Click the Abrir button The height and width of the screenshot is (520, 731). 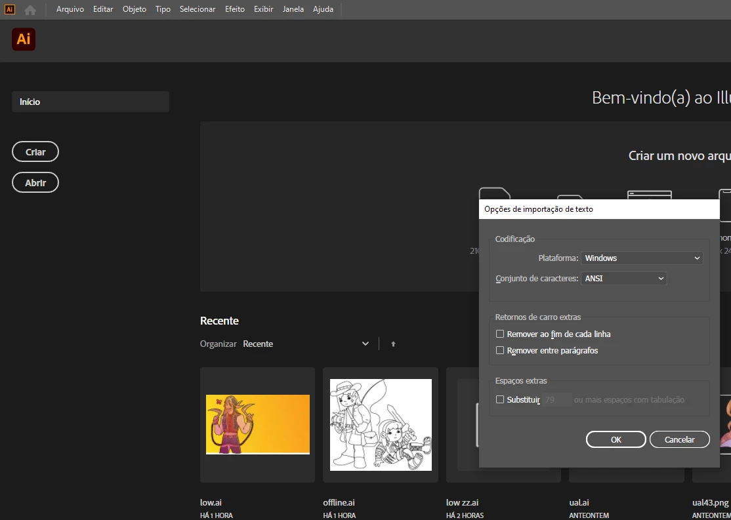pos(35,183)
